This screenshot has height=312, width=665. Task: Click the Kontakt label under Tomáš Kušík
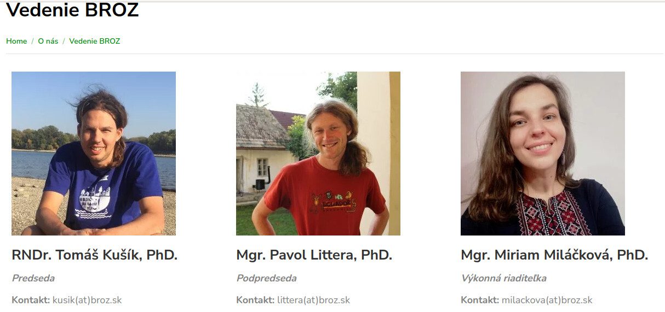[x=31, y=300]
